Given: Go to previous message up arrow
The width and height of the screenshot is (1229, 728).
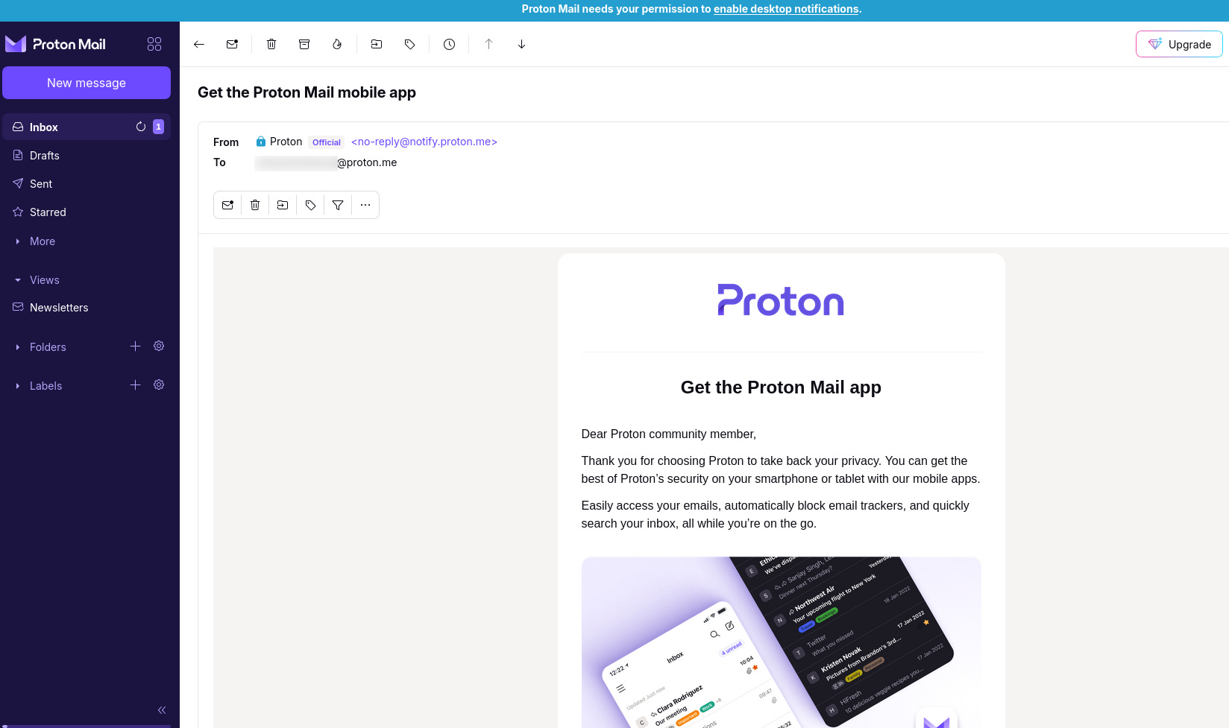Looking at the screenshot, I should tap(488, 44).
